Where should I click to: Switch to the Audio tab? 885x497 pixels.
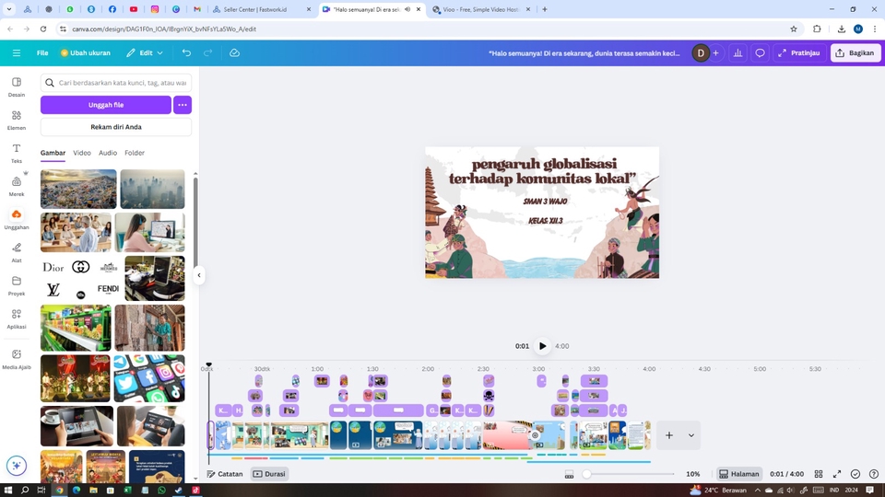108,153
